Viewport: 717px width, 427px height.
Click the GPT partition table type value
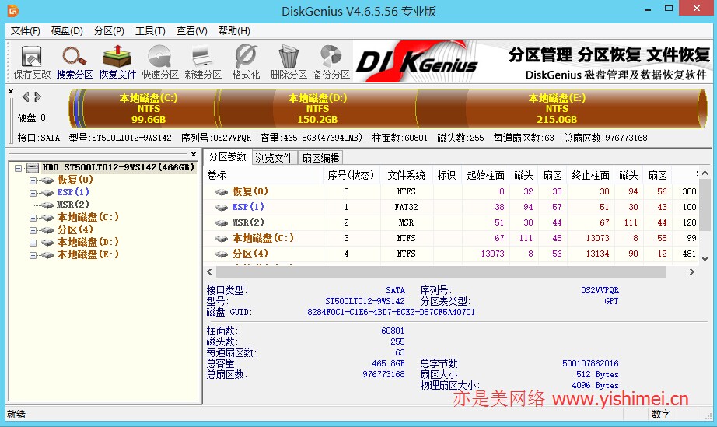[x=611, y=301]
